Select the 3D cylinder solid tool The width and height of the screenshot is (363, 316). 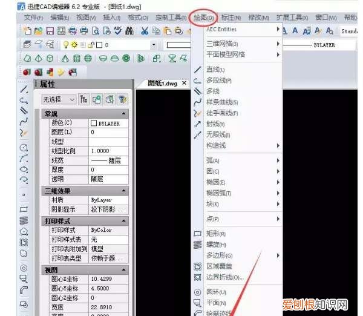(77, 58)
